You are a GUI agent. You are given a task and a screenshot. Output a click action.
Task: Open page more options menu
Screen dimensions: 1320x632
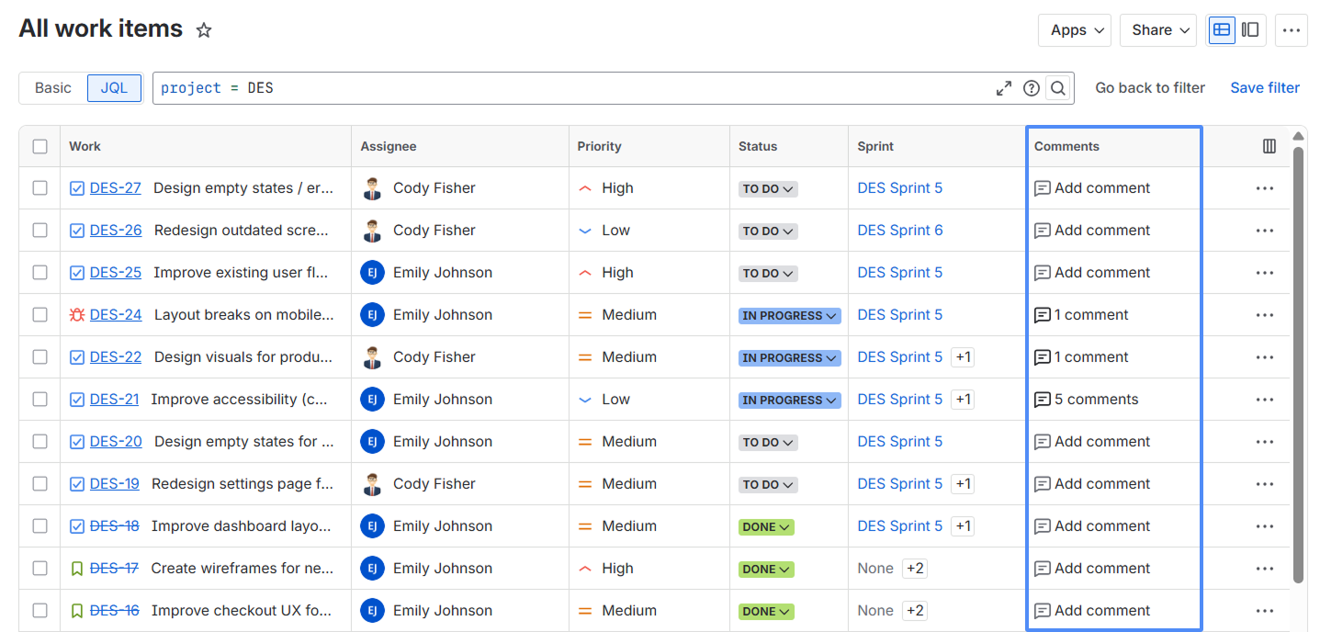coord(1292,30)
